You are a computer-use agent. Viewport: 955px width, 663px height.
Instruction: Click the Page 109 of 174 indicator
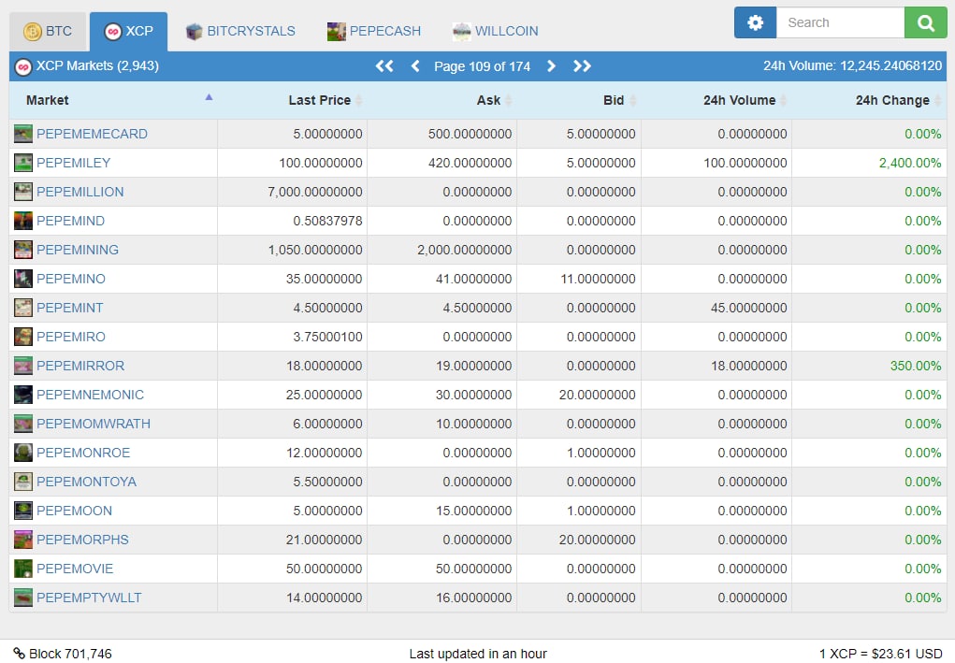coord(483,66)
